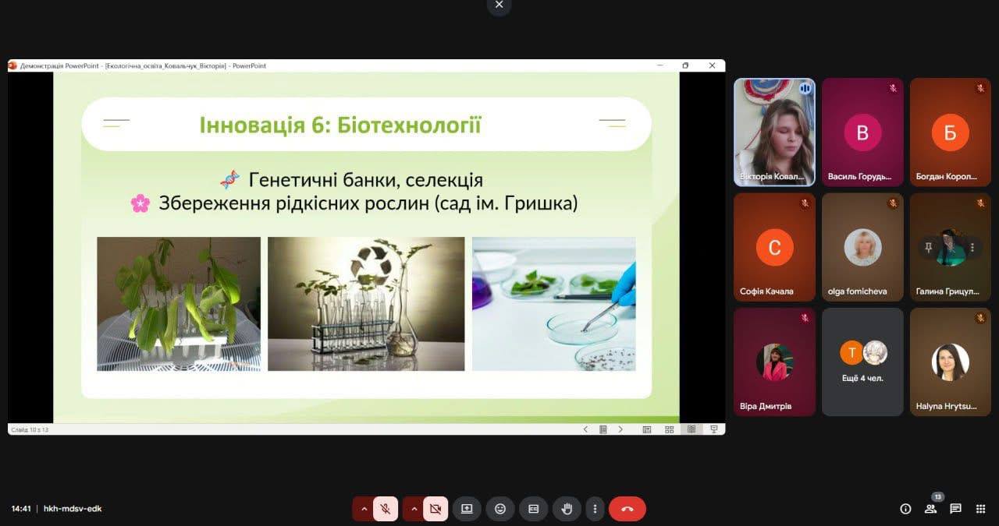Raise your hand in the meeting
This screenshot has width=999, height=526.
[567, 509]
